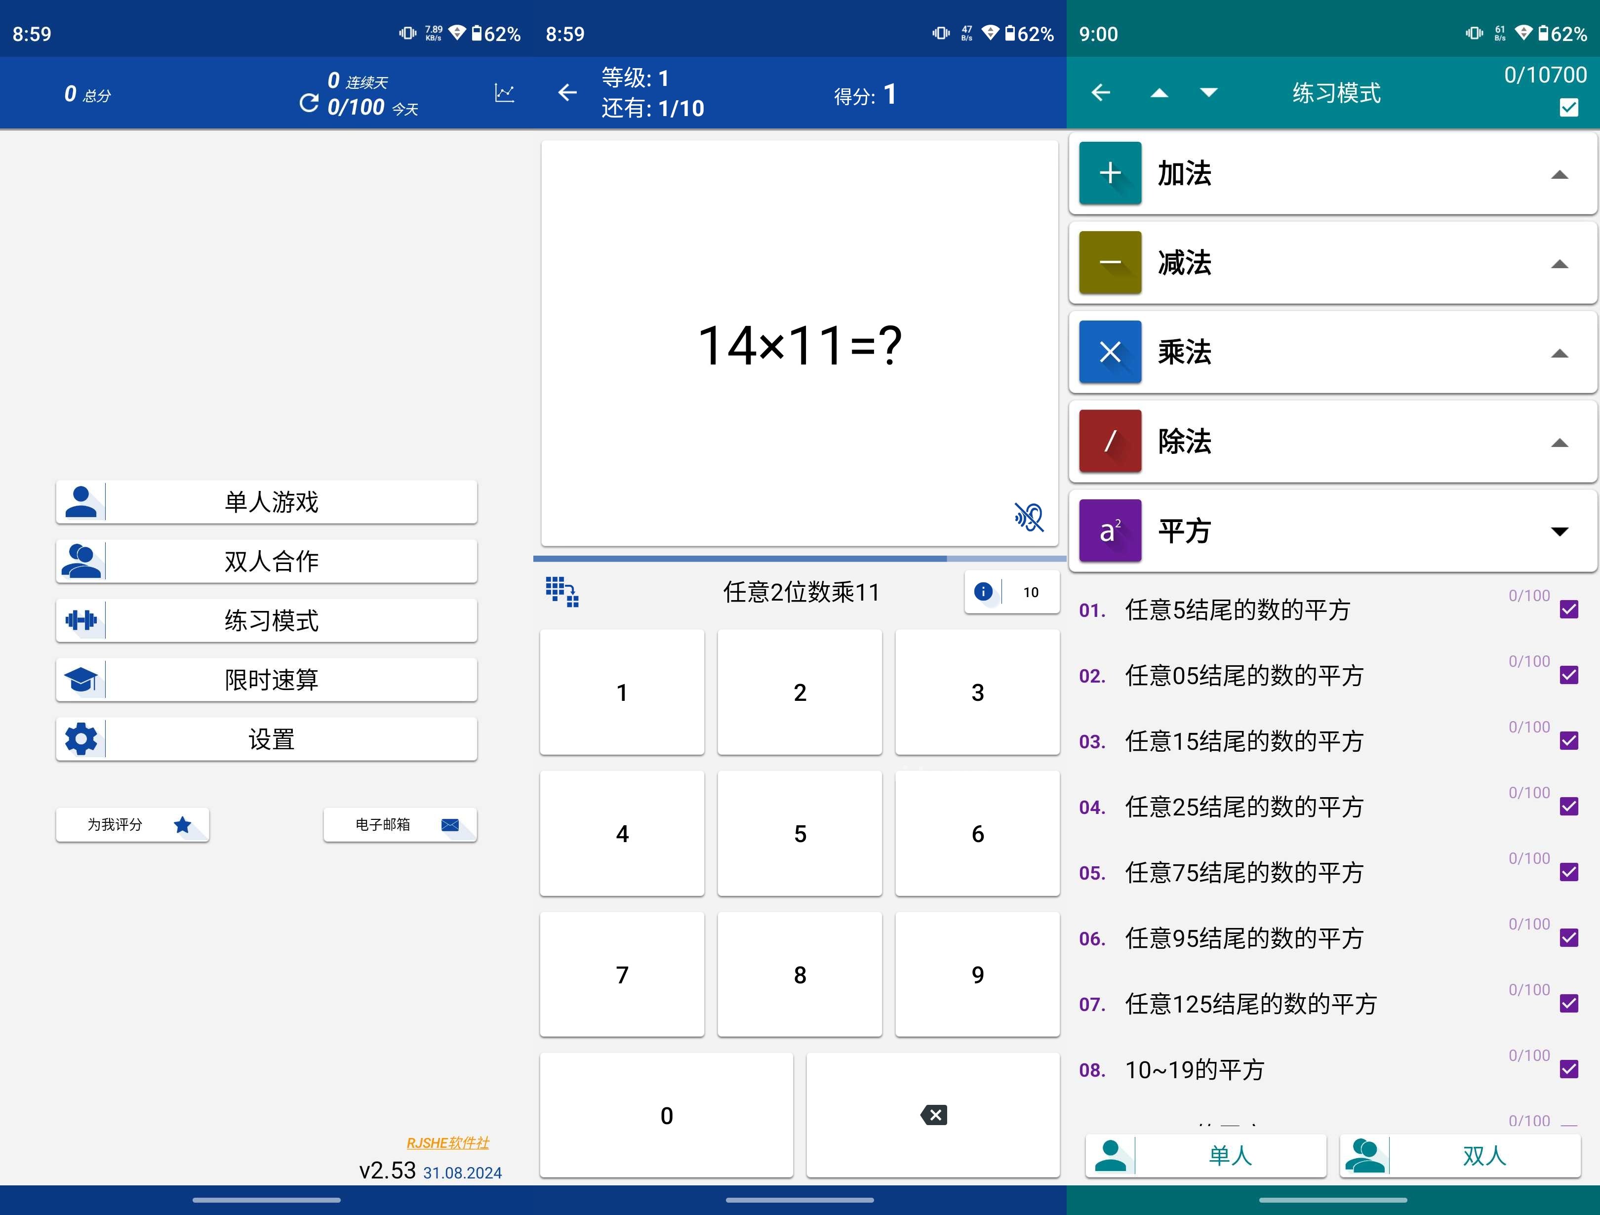Open 练习模式 from main menu

coord(266,620)
